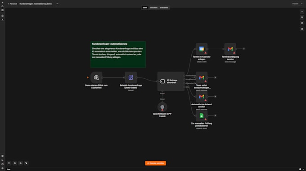This screenshot has width=306, height=171.
Task: Open the Personal project breadcrumb
Action: point(13,4)
